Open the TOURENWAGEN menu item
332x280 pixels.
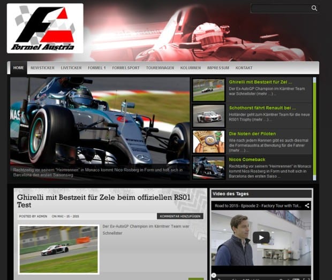coord(160,68)
